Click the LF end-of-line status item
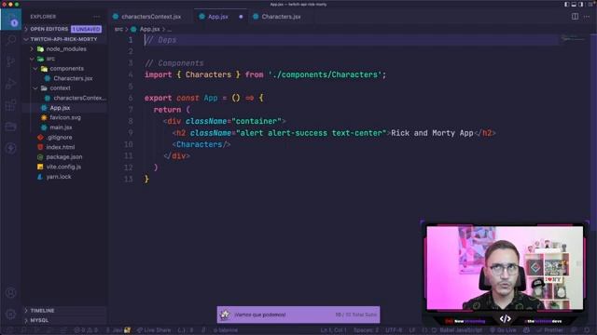The height and width of the screenshot is (335, 597). click(x=412, y=330)
